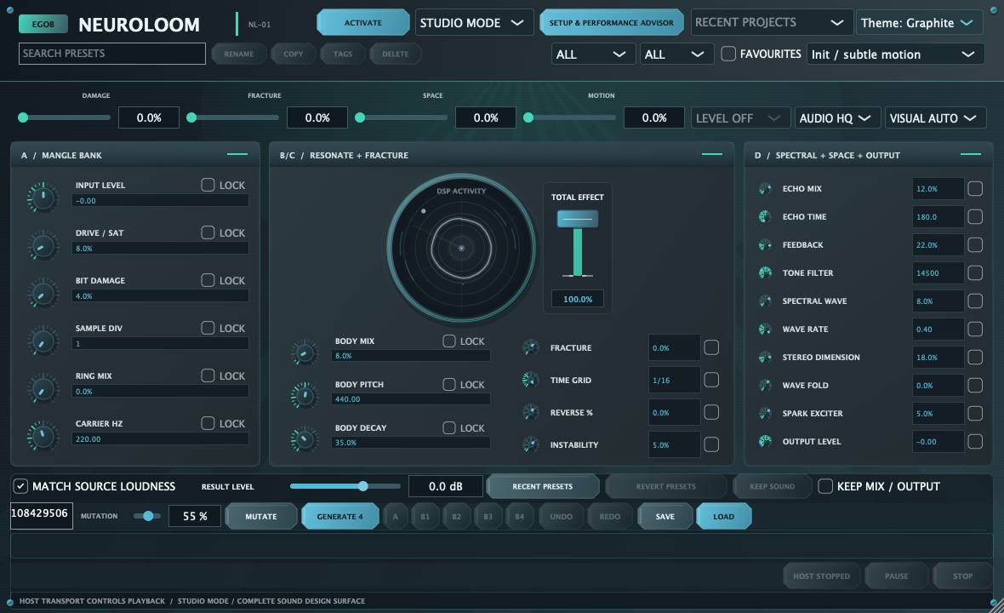Click the Damage macro slider
1004x613 pixels.
(64, 117)
